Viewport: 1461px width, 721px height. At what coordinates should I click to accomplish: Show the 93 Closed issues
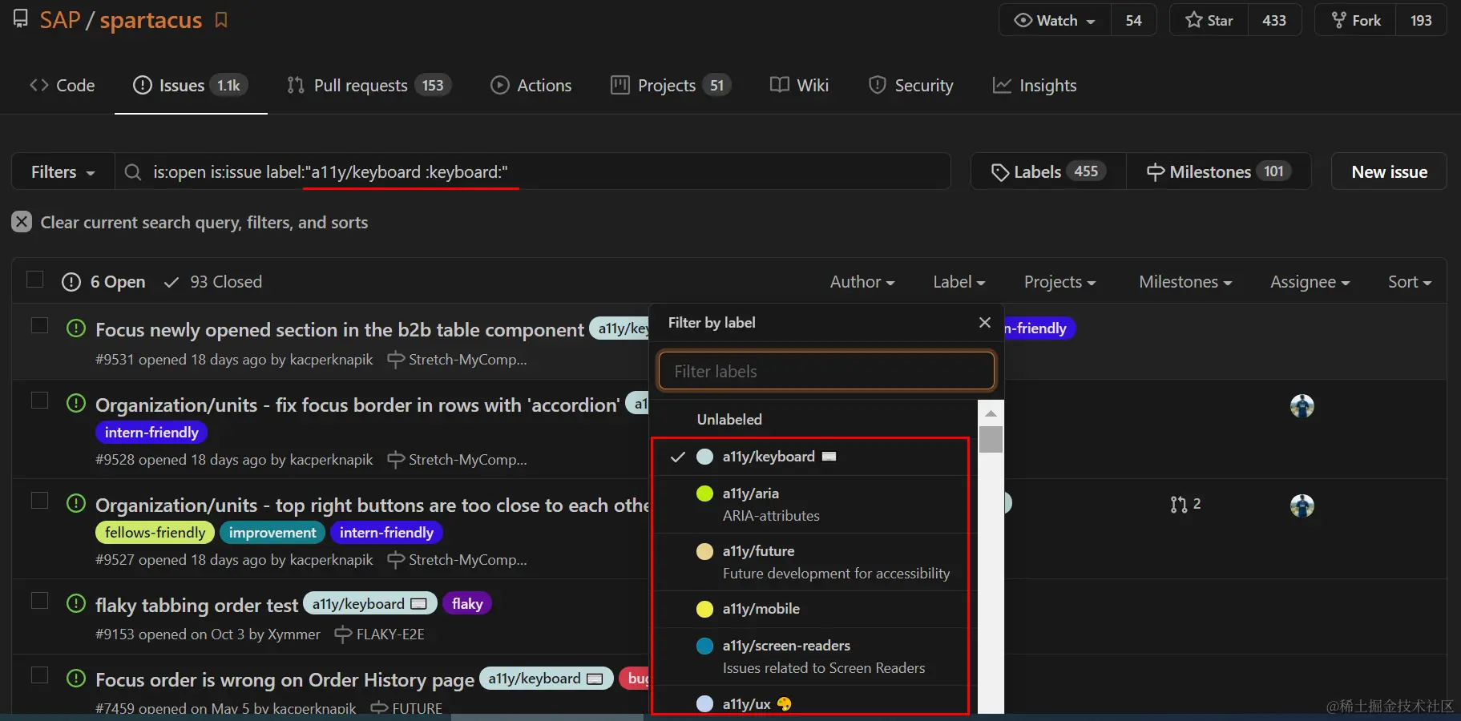point(213,282)
